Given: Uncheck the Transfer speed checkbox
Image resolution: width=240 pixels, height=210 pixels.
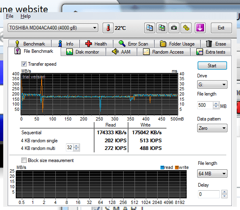Looking at the screenshot, I should (x=24, y=64).
